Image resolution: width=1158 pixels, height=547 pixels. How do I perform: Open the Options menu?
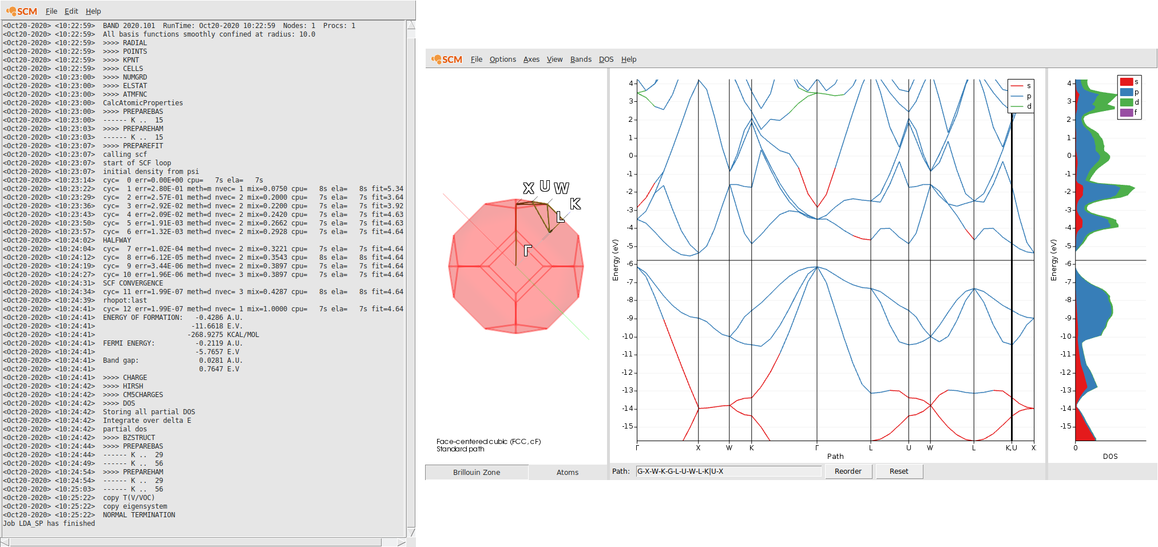pyautogui.click(x=502, y=59)
